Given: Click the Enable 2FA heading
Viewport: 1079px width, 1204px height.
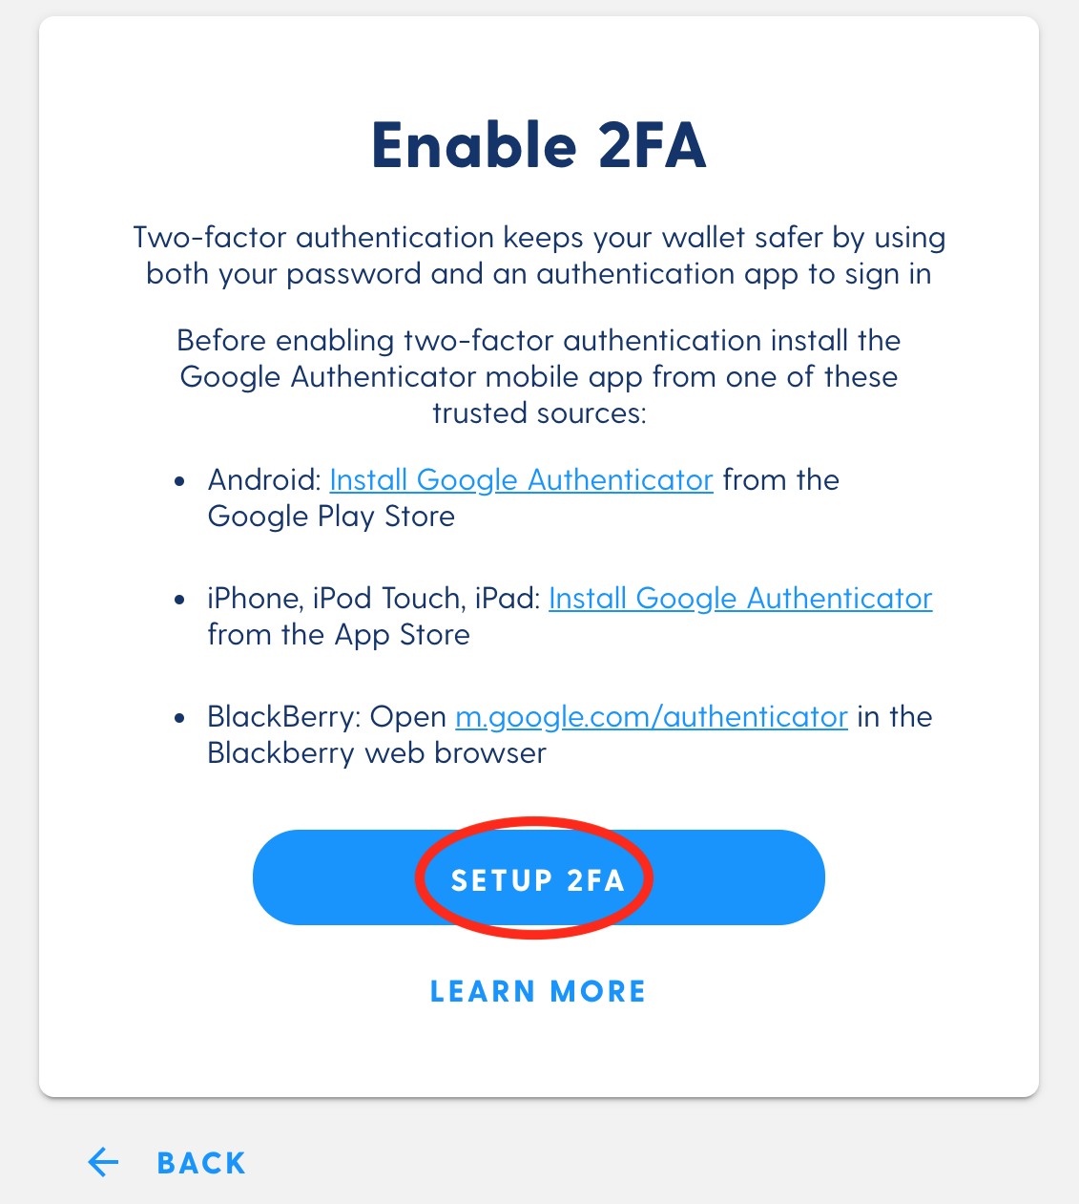Looking at the screenshot, I should pyautogui.click(x=539, y=146).
